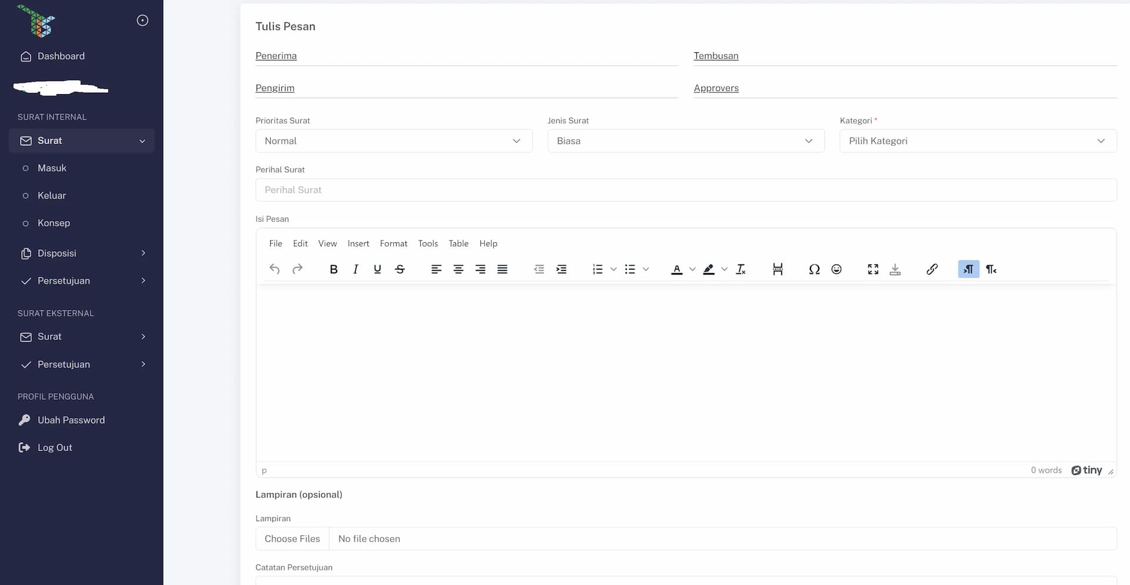
Task: Open editor Edit menu
Action: (x=300, y=243)
